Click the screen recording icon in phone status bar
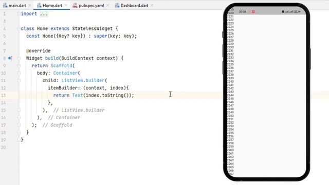This screenshot has width=329, height=185. 253,11
